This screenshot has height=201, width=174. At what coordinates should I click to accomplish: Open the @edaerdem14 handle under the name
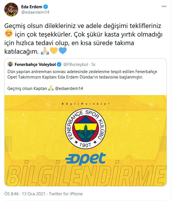[35, 12]
